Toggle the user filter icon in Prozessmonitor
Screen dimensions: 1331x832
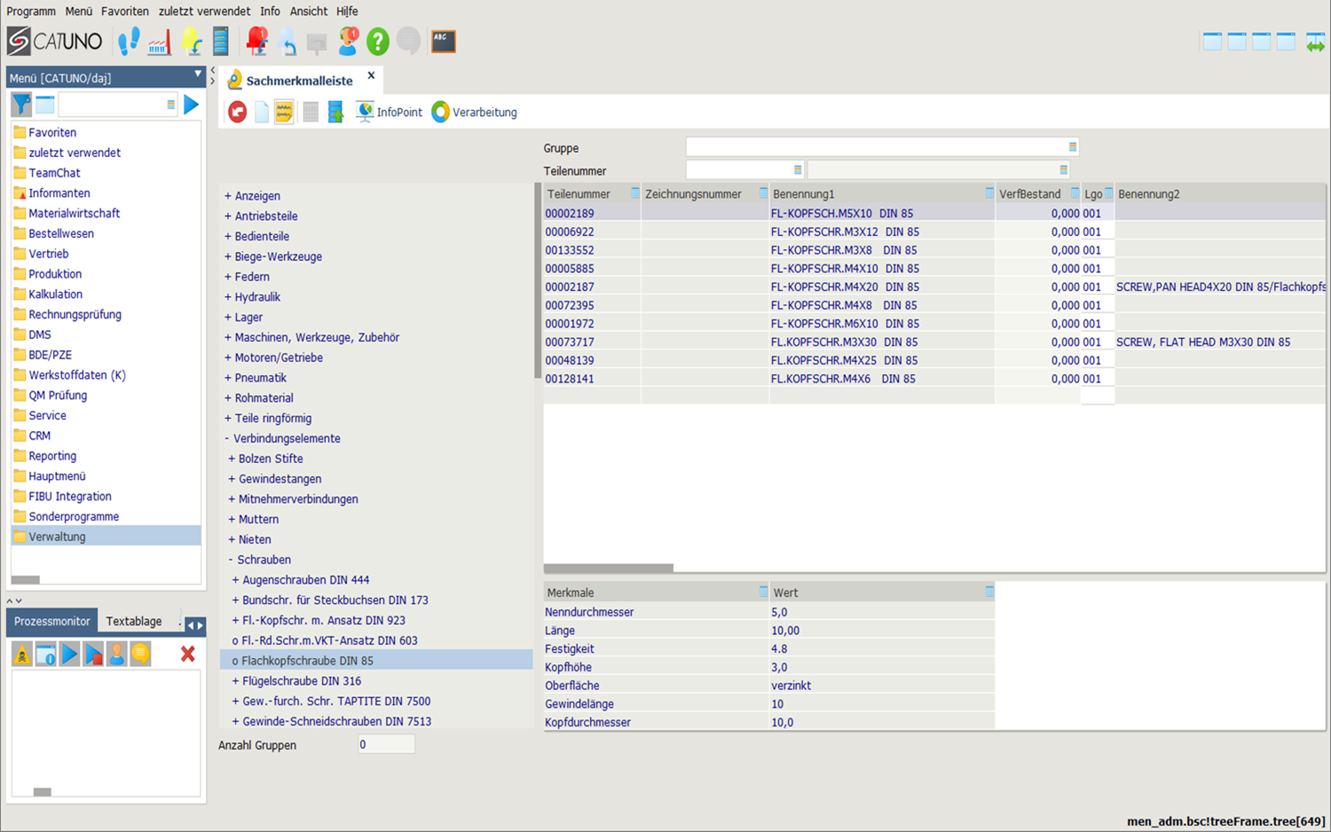tap(117, 655)
